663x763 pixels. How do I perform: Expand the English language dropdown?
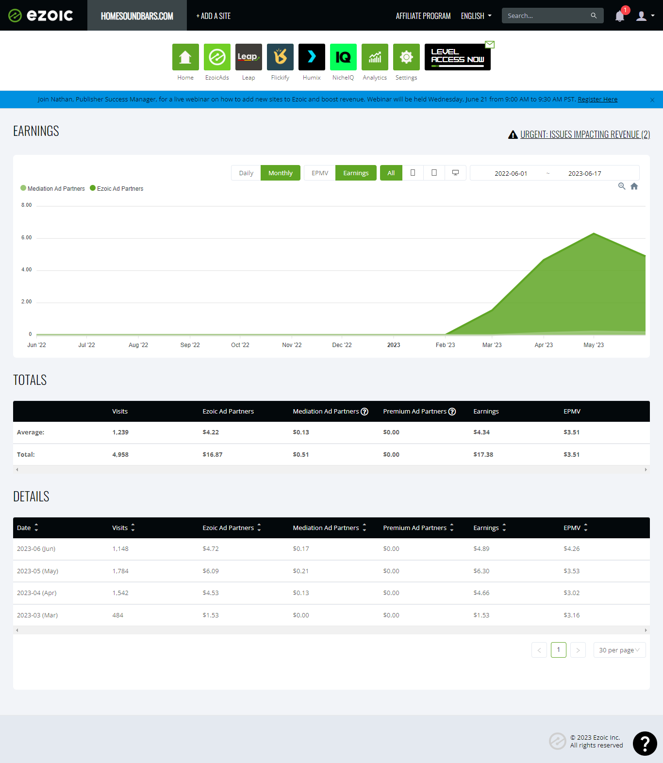tap(476, 16)
